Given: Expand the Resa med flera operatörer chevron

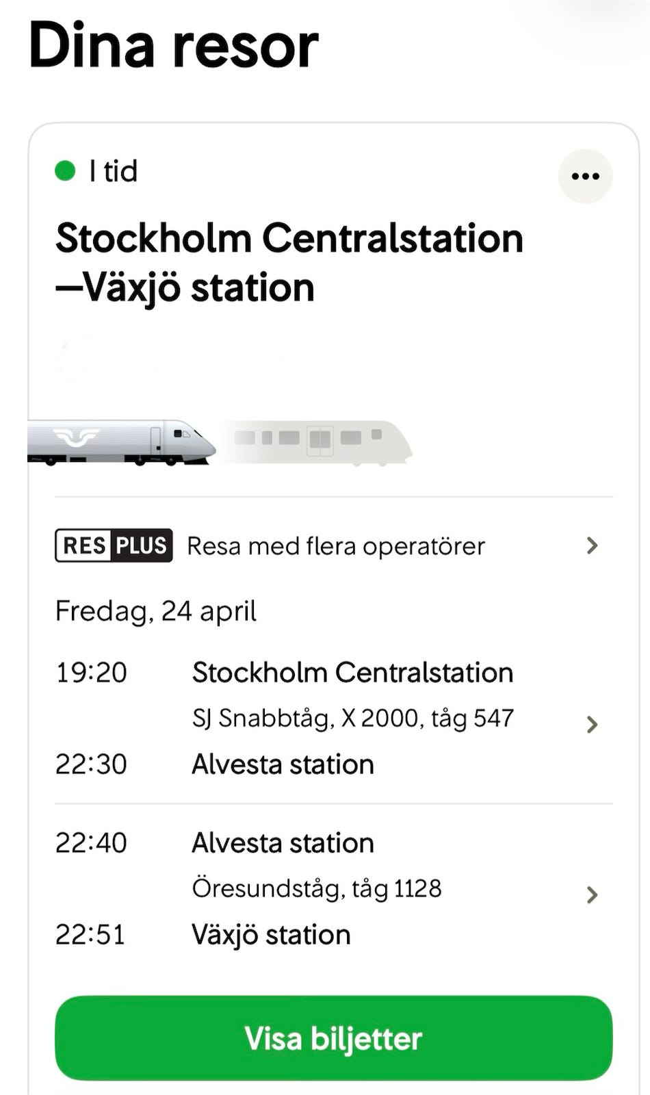Looking at the screenshot, I should click(x=592, y=545).
